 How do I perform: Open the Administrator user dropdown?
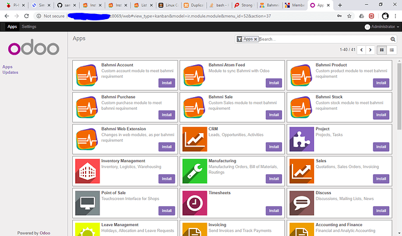382,27
